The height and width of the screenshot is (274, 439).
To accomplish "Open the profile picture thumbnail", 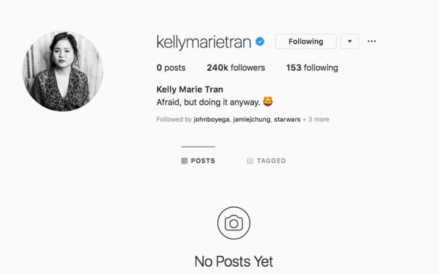I will [x=63, y=71].
